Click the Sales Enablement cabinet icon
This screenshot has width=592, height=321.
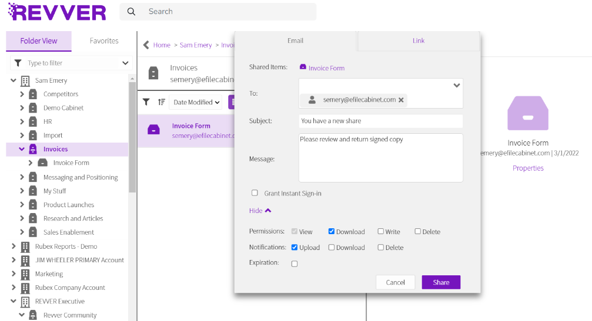(x=34, y=232)
